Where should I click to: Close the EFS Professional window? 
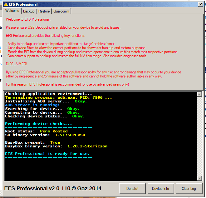pyautogui.click(x=201, y=4)
